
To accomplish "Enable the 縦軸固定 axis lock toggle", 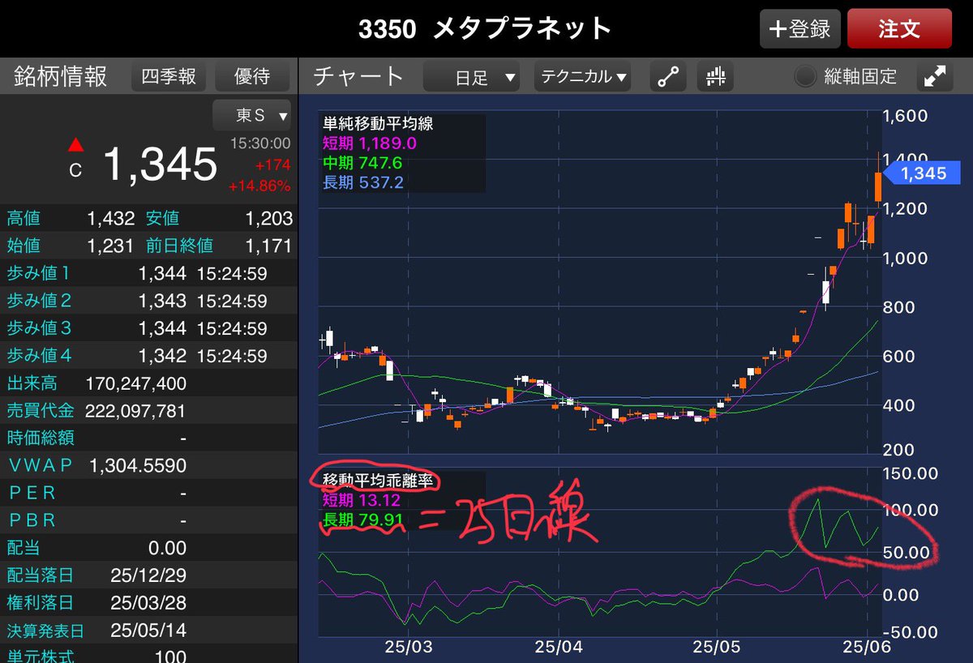I will tap(806, 76).
